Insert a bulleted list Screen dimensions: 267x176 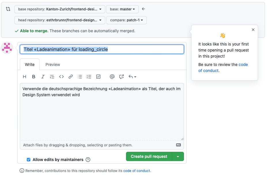click(80, 77)
